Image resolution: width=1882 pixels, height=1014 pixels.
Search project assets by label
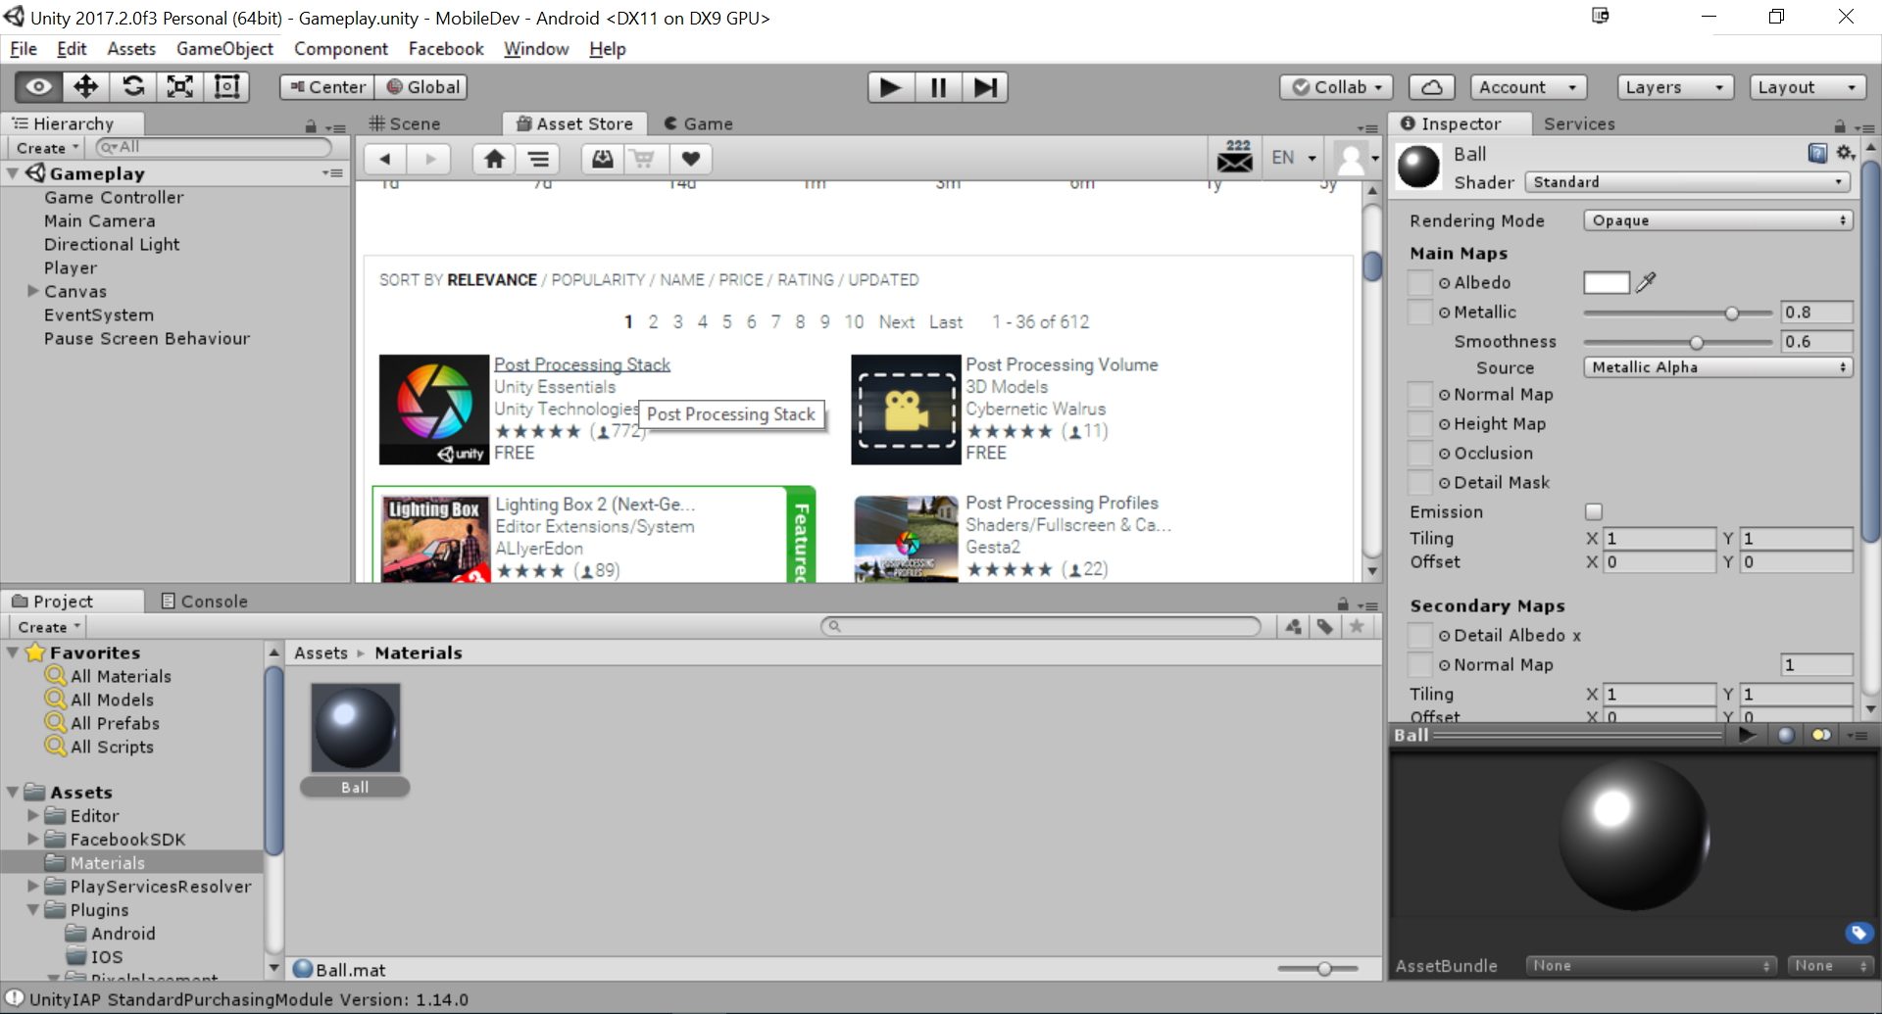tap(1325, 626)
